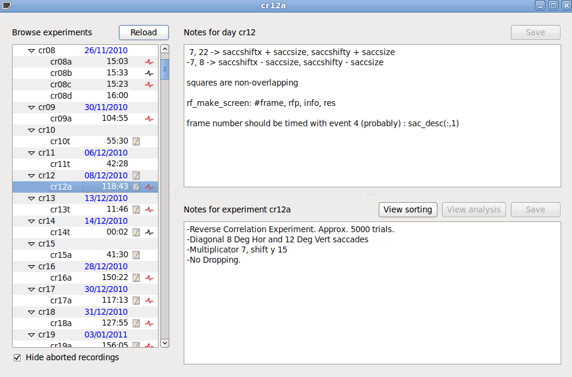
Task: Click the red spike icon for cr17a
Action: tap(149, 300)
